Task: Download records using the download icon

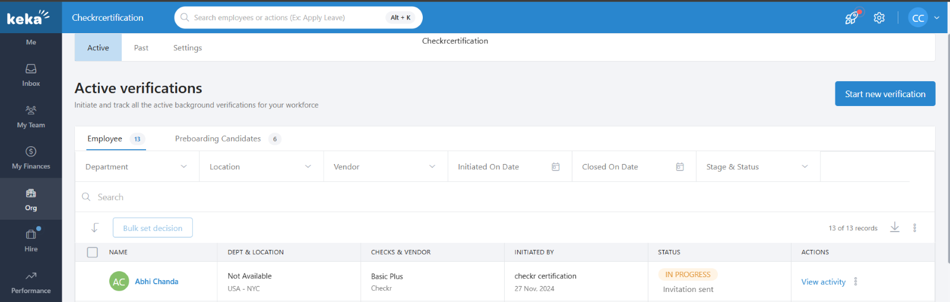Action: click(x=895, y=227)
